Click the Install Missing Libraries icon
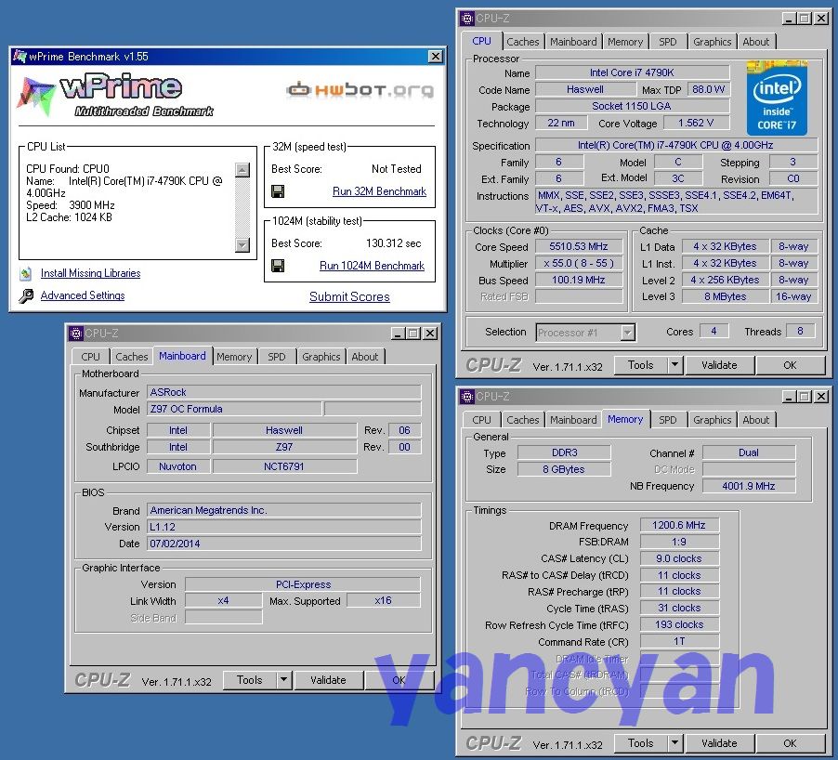Screen dimensions: 838x760 [26, 274]
